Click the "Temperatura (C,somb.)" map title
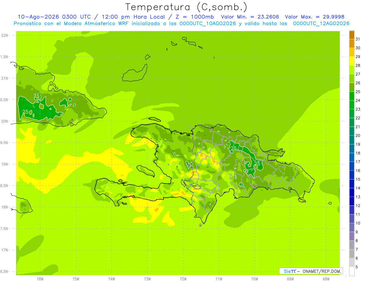Screen dimensions: 366x283 pos(186,7)
